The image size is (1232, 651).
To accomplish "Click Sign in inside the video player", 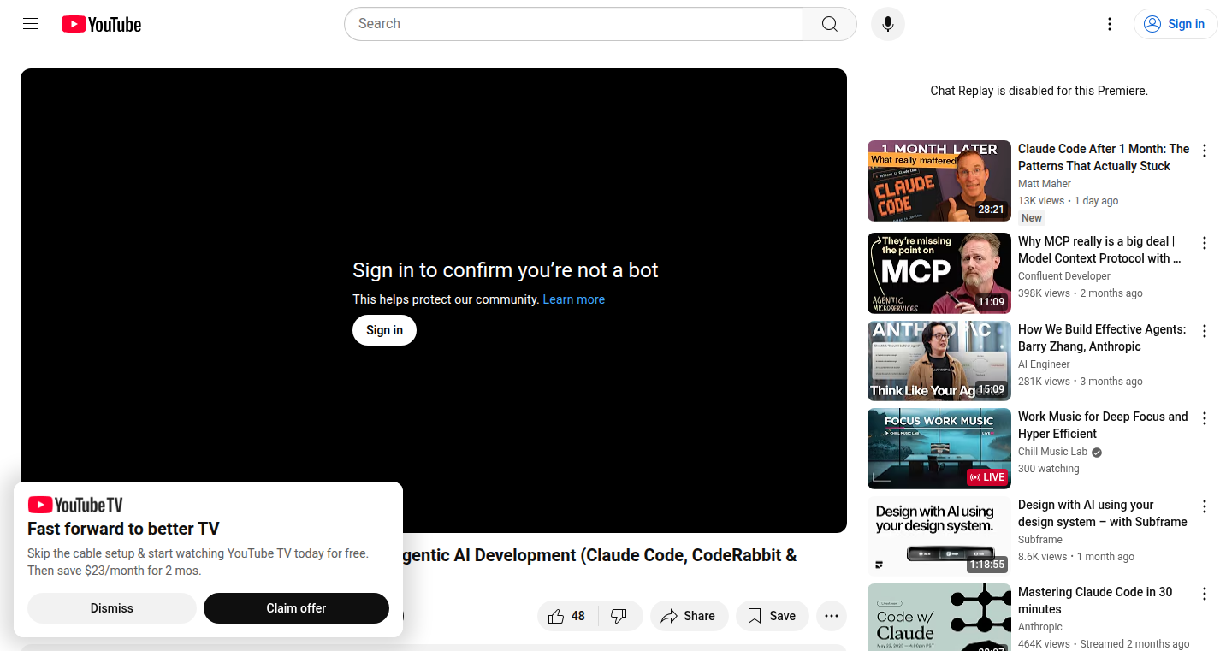I will pyautogui.click(x=384, y=330).
